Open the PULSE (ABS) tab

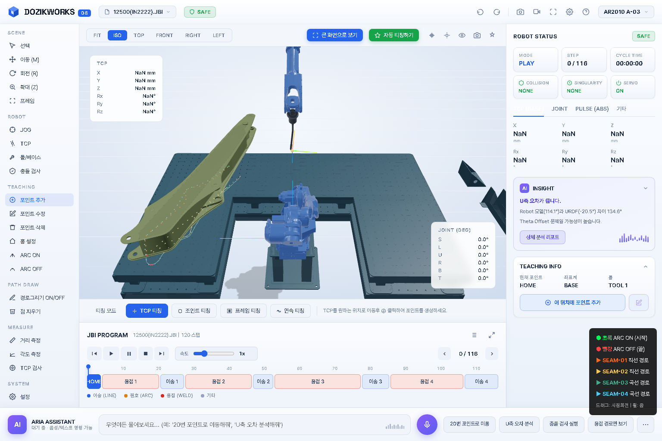click(x=592, y=109)
